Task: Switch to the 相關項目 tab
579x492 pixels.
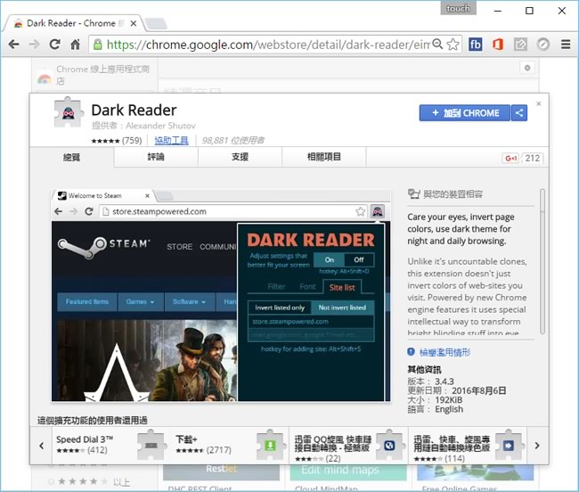Action: coord(324,157)
